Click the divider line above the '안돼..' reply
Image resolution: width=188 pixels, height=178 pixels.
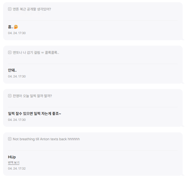click(93, 64)
